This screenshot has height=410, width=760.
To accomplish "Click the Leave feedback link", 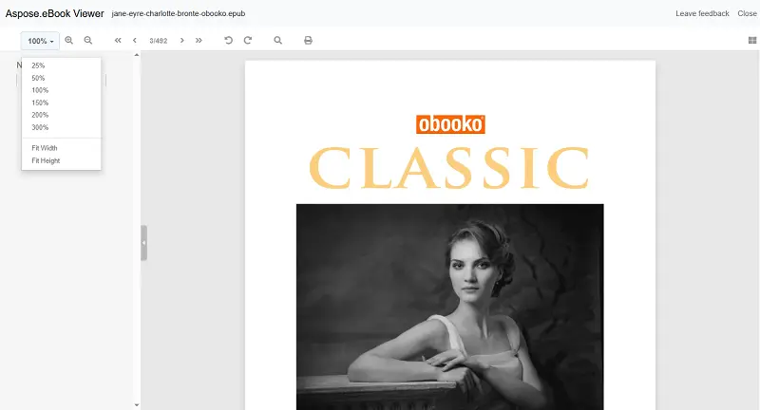I will pyautogui.click(x=702, y=13).
